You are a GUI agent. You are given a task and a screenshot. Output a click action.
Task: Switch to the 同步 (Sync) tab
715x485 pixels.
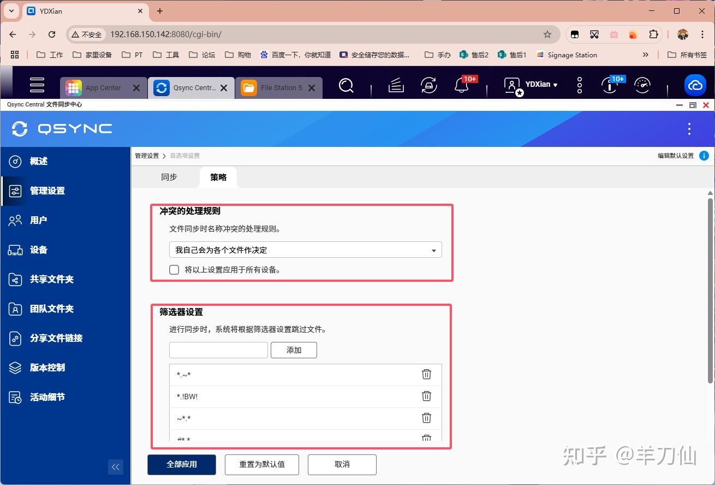(169, 176)
